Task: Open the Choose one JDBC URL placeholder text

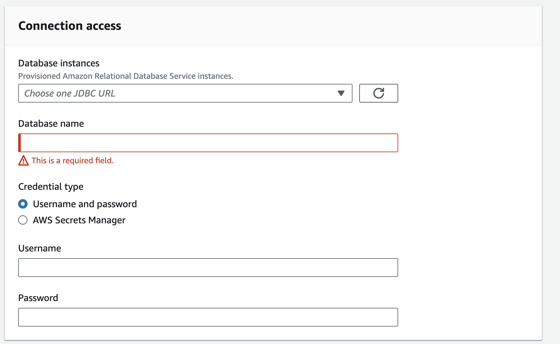Action: [70, 94]
